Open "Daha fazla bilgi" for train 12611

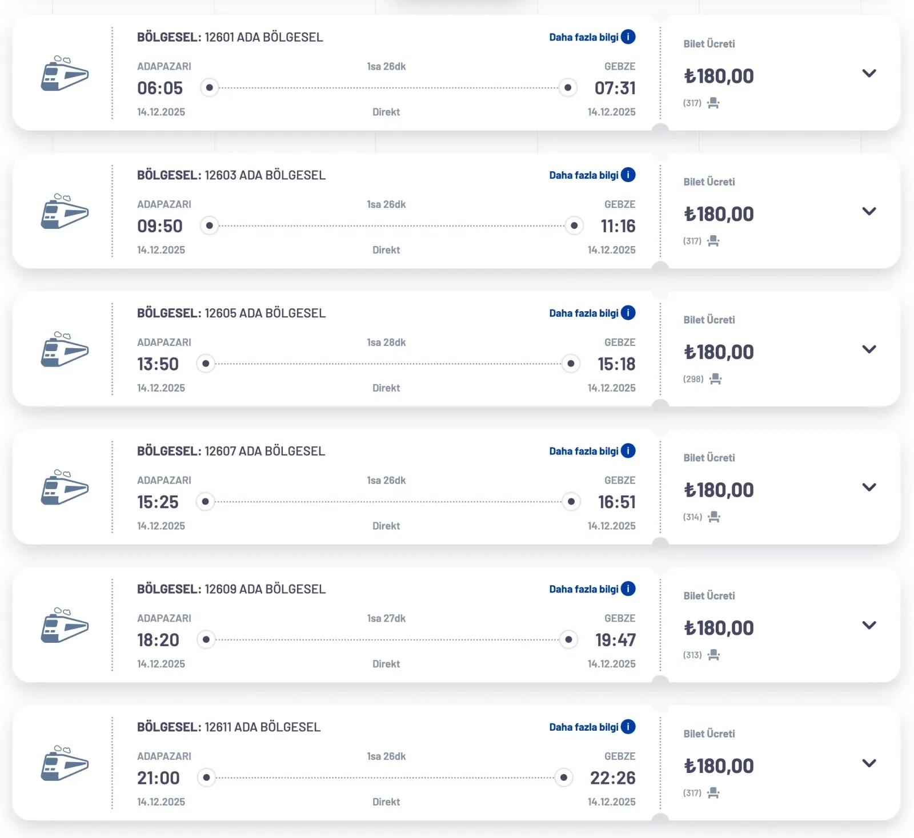584,727
